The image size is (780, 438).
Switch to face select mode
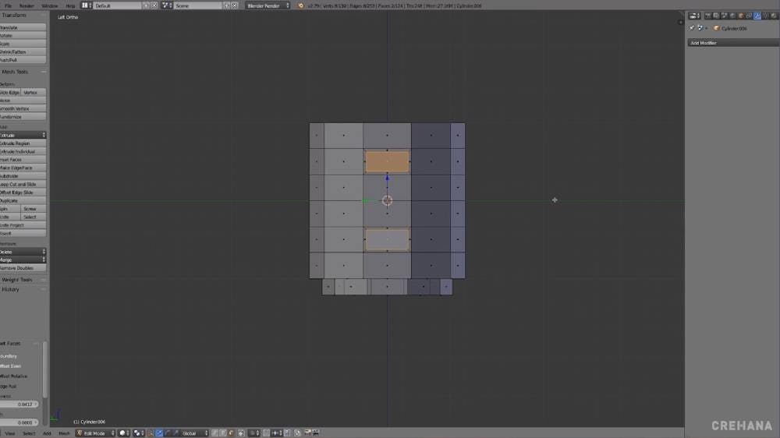[232, 433]
